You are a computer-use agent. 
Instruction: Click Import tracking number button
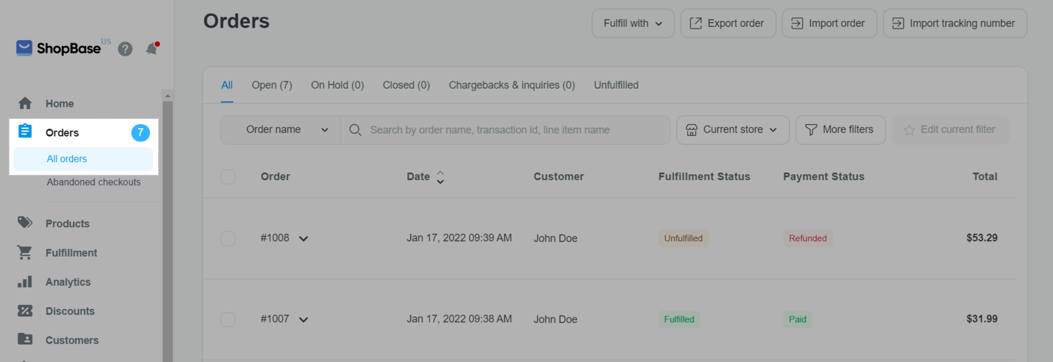[955, 23]
